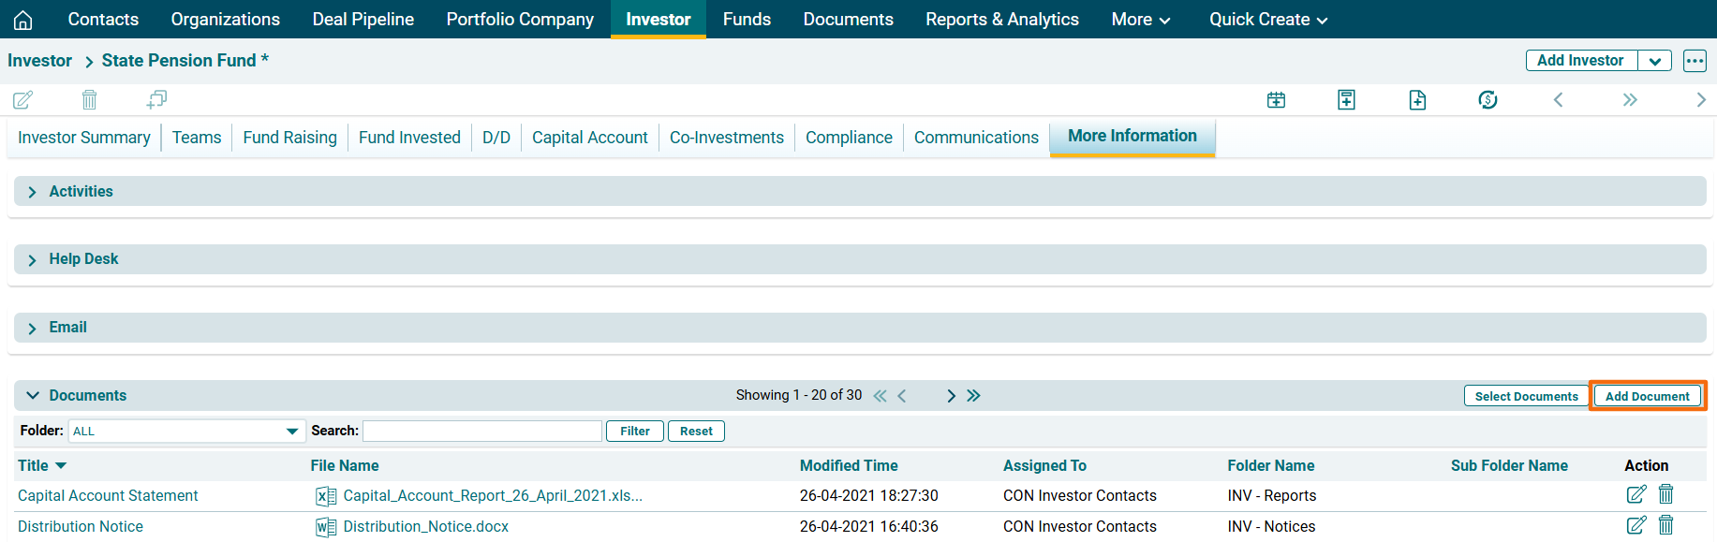Image resolution: width=1717 pixels, height=542 pixels.
Task: Delete the Distribution Notice document
Action: click(1665, 525)
